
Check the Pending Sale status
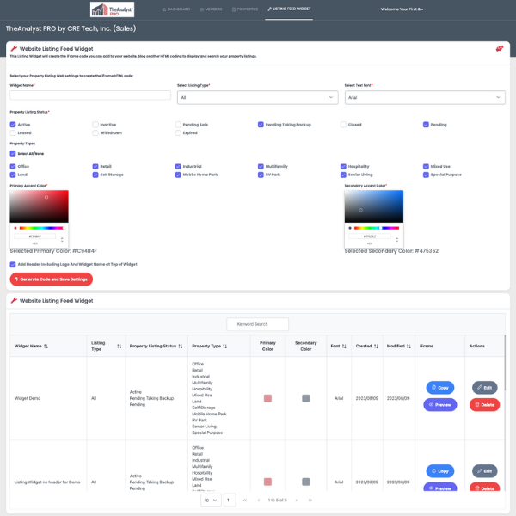pyautogui.click(x=178, y=125)
